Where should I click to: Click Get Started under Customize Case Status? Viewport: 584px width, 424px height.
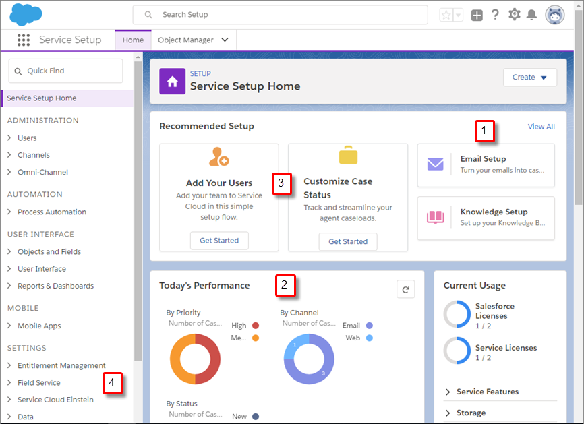(x=348, y=241)
